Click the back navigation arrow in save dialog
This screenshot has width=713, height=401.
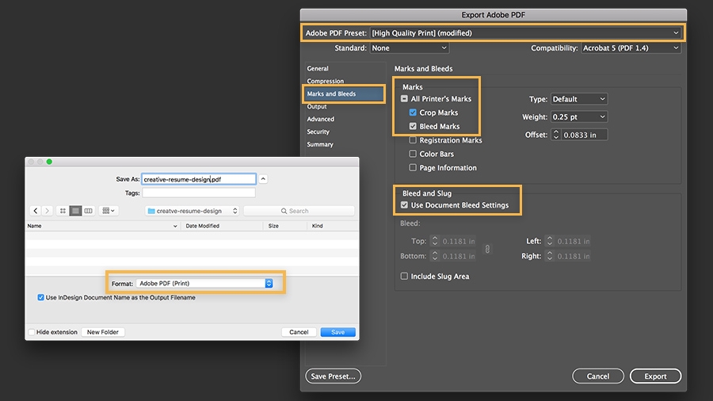click(36, 211)
